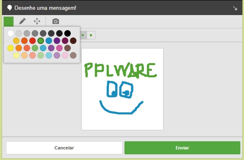The width and height of the screenshot is (244, 160).
Task: Pick the pastel salmon swatch
Action: click(x=33, y=55)
